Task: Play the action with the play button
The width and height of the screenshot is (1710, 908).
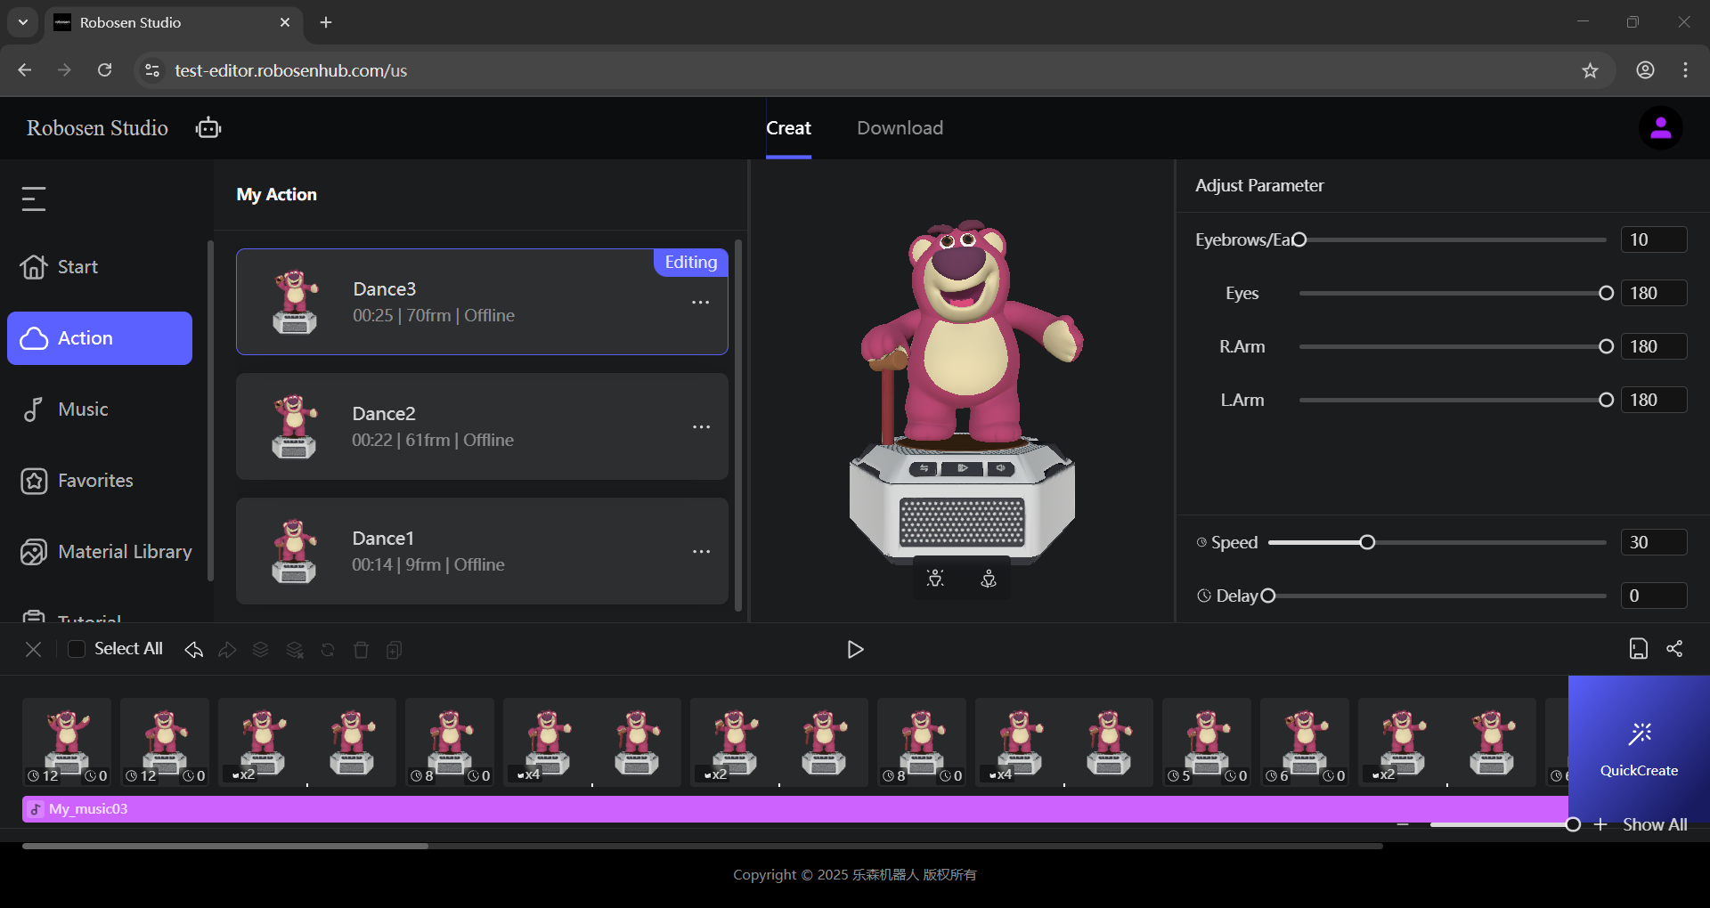Action: (855, 650)
